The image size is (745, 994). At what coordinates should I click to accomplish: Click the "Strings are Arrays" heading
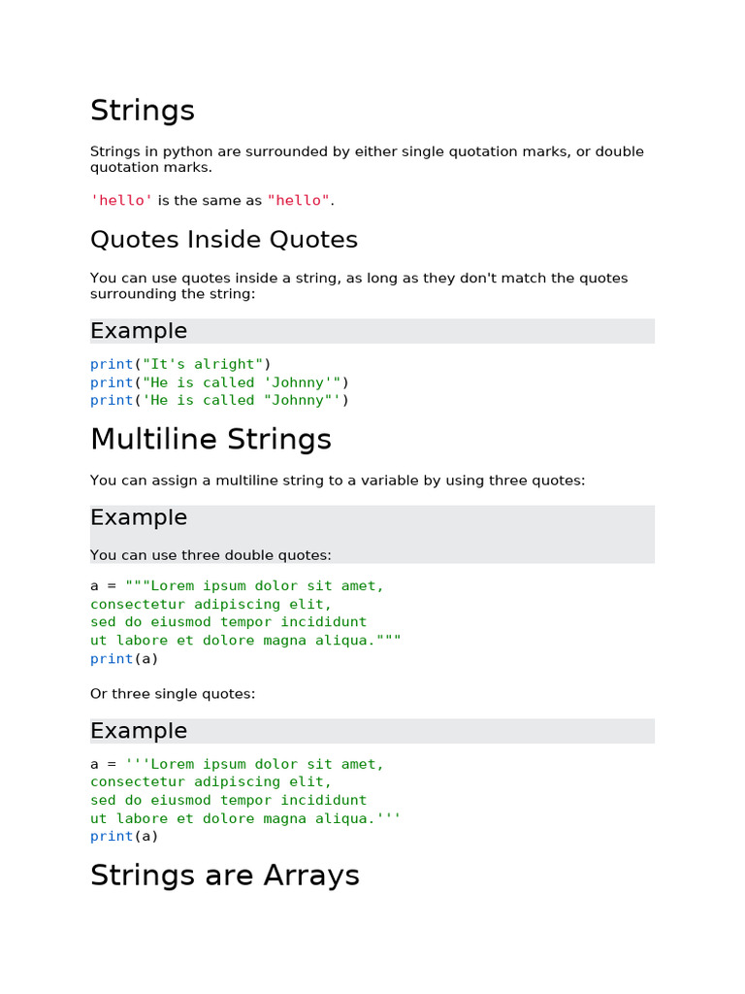(x=224, y=876)
